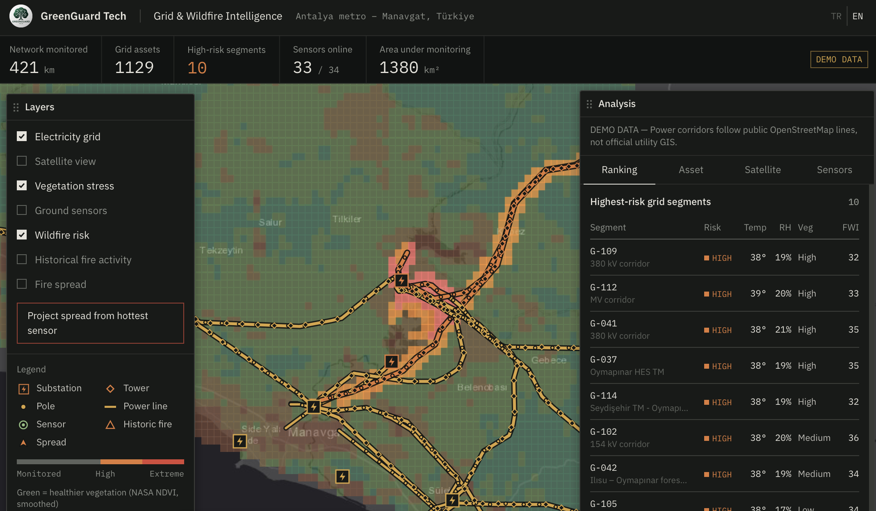Click the Historic fire triangle legend icon

tap(110, 424)
